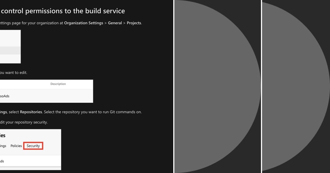Image resolution: width=330 pixels, height=173 pixels.
Task: Click the red-outlined Security option
Action: tap(33, 146)
